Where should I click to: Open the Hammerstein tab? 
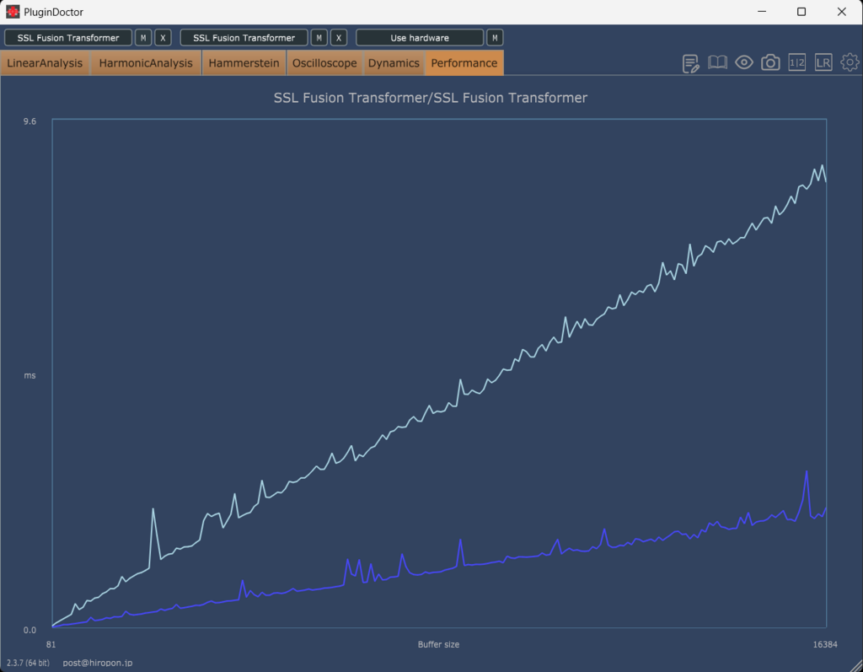point(244,62)
